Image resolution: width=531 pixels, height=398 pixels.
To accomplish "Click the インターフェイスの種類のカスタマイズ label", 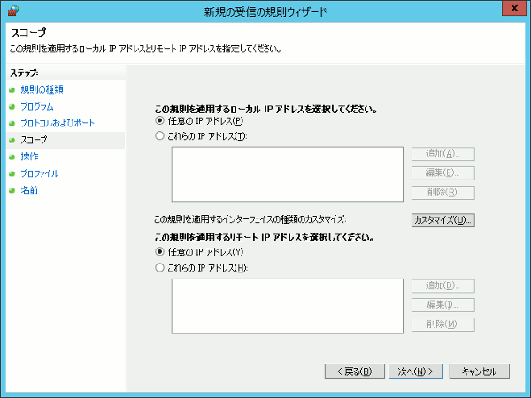I will pyautogui.click(x=250, y=219).
